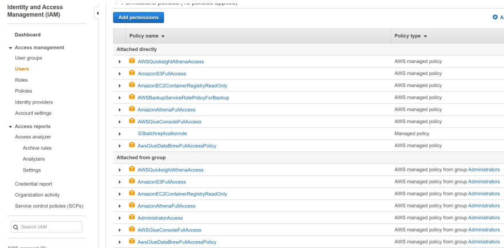This screenshot has width=504, height=248.
Task: Open directly attached AmazonS3FullAccess policy link
Action: (162, 74)
